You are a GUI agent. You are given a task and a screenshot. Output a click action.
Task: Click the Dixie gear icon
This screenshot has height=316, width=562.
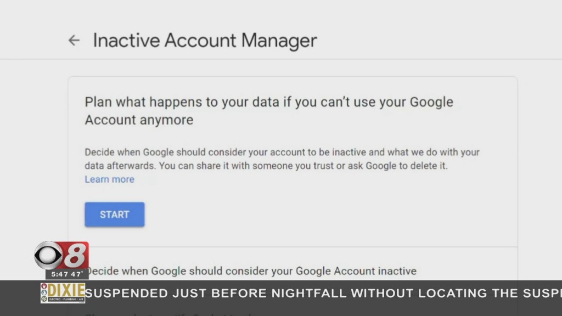[44, 298]
